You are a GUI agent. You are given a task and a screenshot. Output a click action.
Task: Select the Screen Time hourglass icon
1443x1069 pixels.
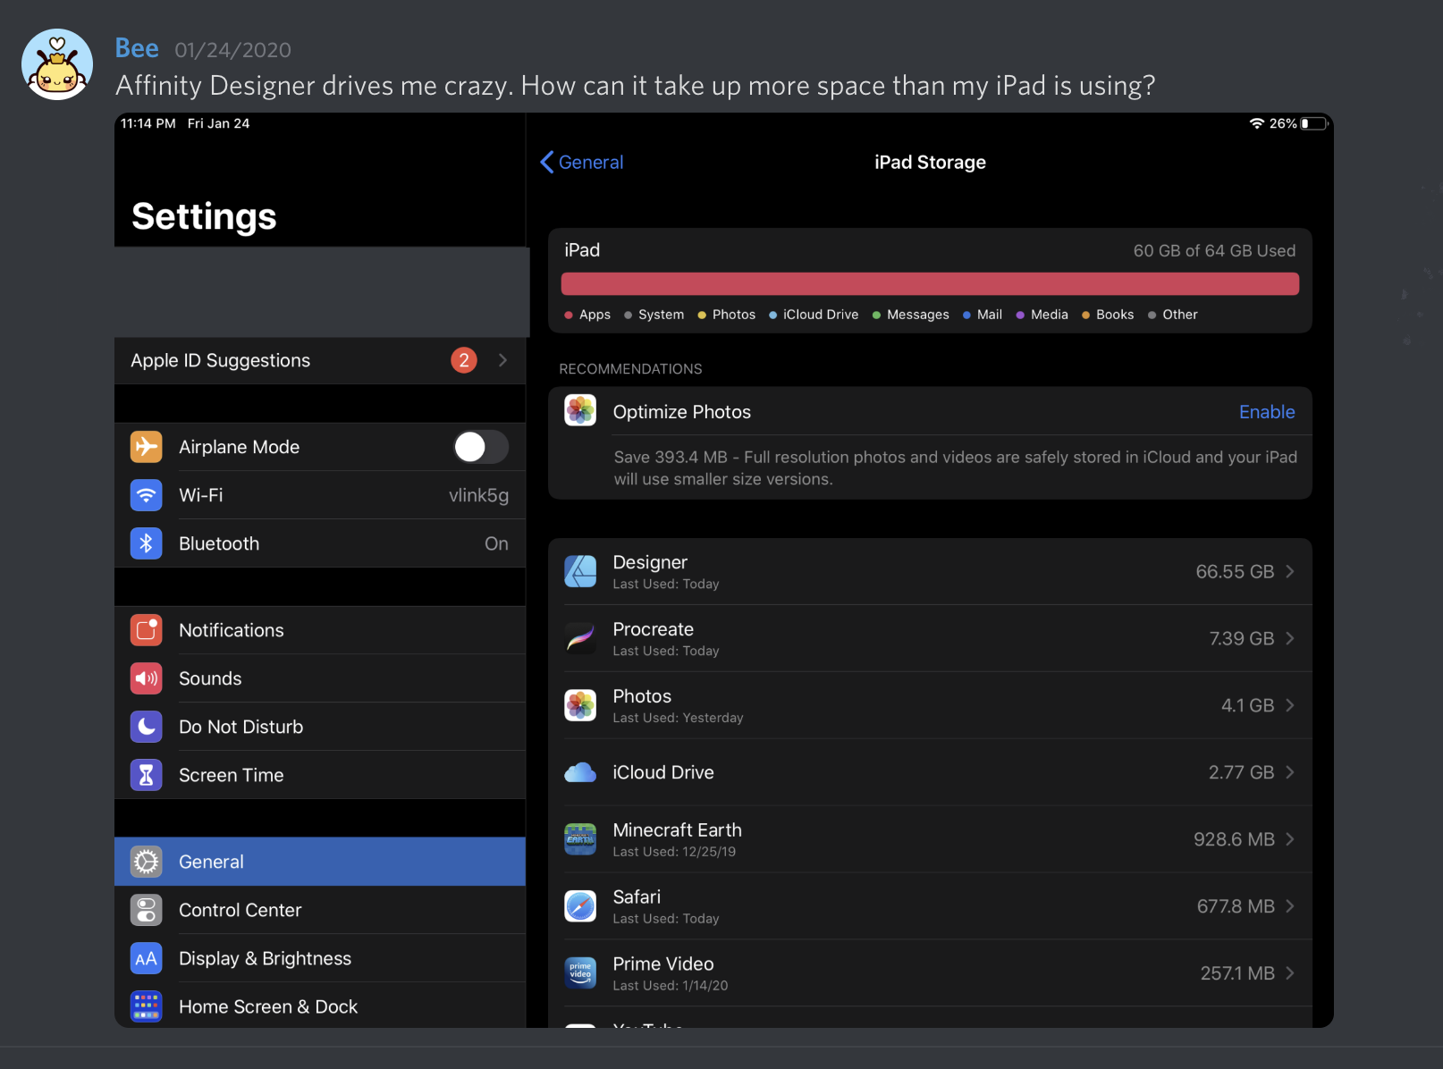[147, 775]
